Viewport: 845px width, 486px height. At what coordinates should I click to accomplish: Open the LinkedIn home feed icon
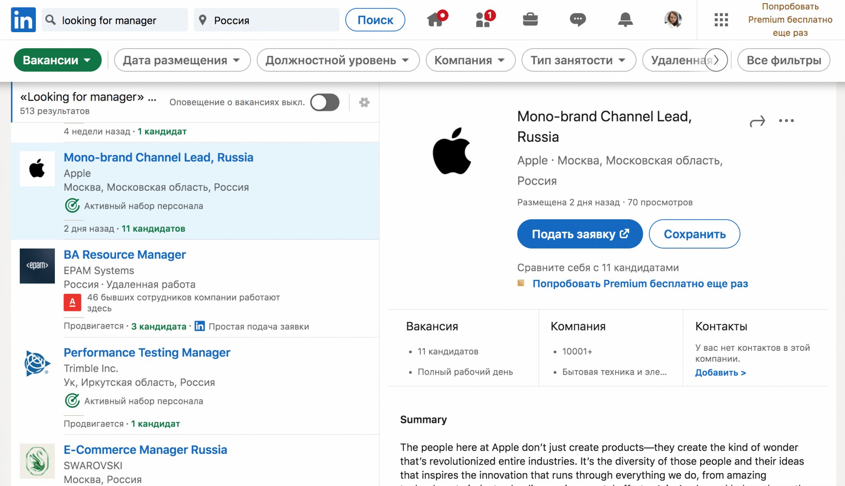pos(436,19)
